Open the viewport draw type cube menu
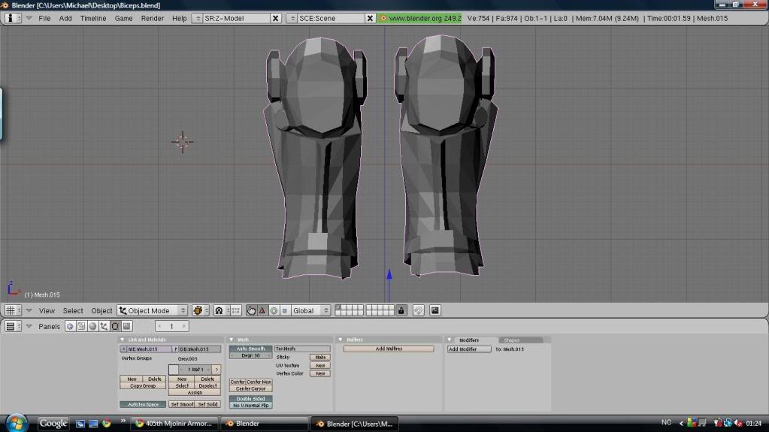The image size is (769, 432). click(200, 310)
